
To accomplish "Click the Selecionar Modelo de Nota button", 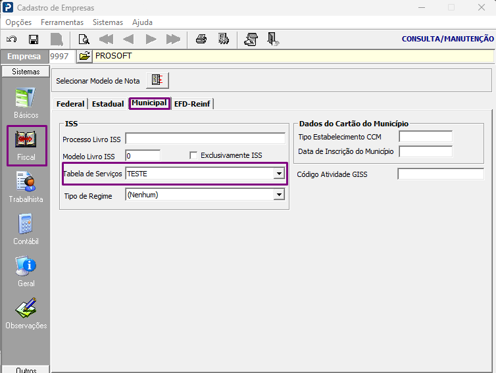I will 157,80.
